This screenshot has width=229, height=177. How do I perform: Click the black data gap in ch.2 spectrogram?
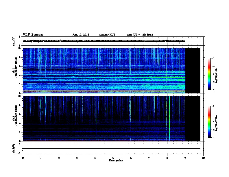pos(193,119)
